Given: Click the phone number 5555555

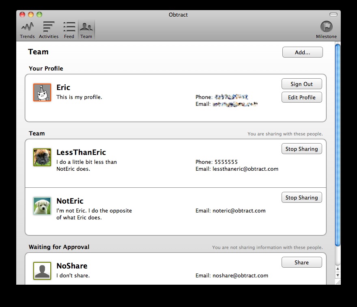Looking at the screenshot, I should (226, 162).
